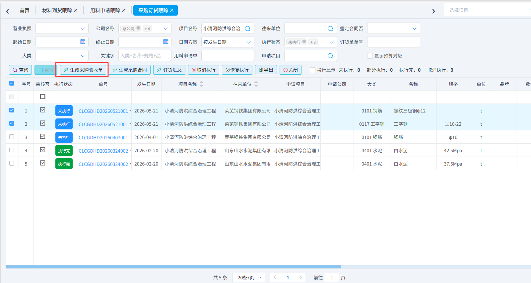Close the 采购订货跟踪 tab
This screenshot has height=283, width=531.
(172, 10)
